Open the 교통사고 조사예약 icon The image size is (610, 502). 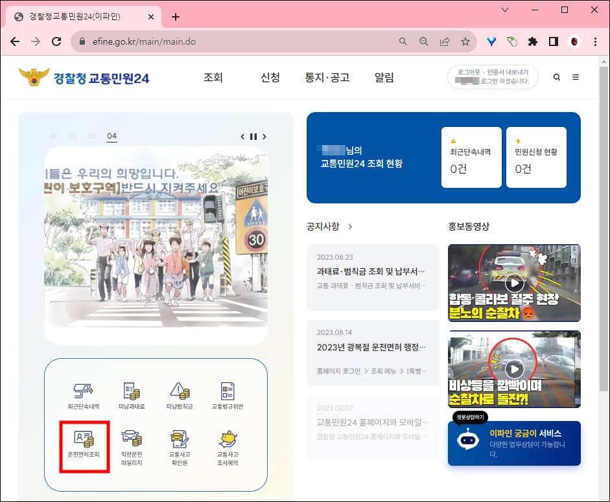coord(228,448)
